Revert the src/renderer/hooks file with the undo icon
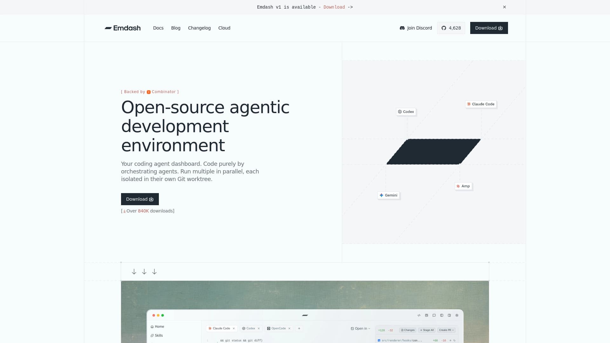 (x=454, y=340)
